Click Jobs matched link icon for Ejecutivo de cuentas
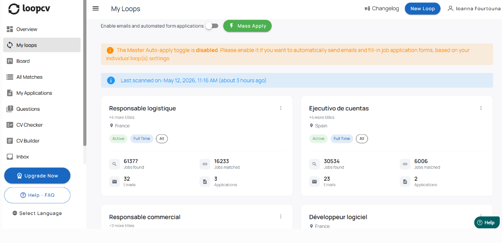Screen dimensions: 502x243 pyautogui.click(x=404, y=164)
